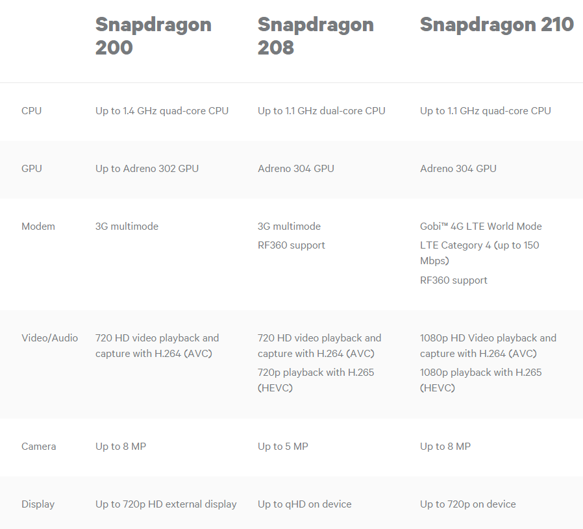Screen dimensions: 583x529
Task: Select the Video/Audio row label
Action: point(50,338)
